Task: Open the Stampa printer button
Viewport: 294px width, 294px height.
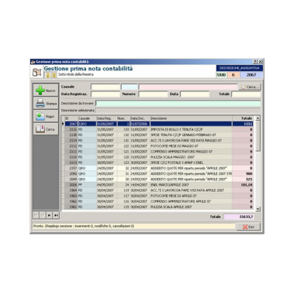Action: coord(46,104)
